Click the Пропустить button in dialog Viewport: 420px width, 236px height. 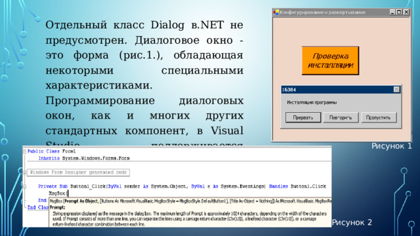pos(379,117)
